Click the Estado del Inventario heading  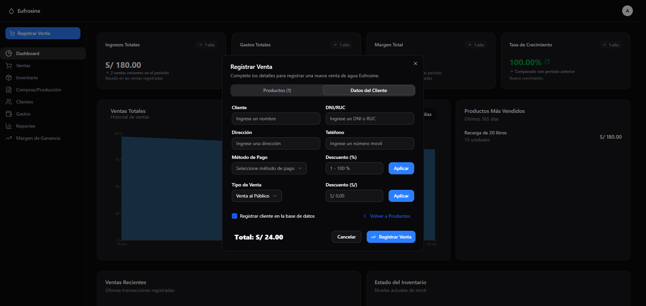[400, 282]
